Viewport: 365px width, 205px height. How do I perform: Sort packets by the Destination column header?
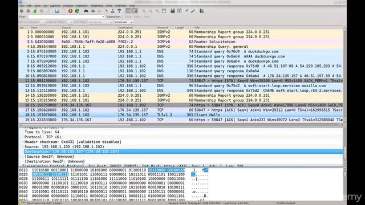click(125, 27)
